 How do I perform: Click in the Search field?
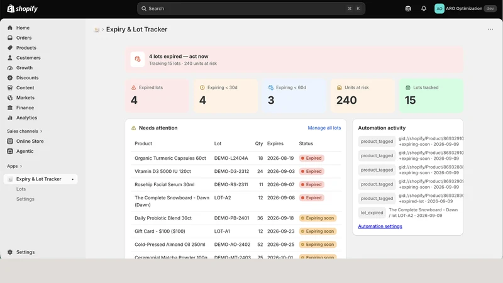[x=251, y=9]
